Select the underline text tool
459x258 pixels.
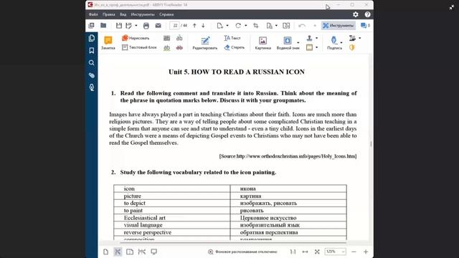[167, 47]
